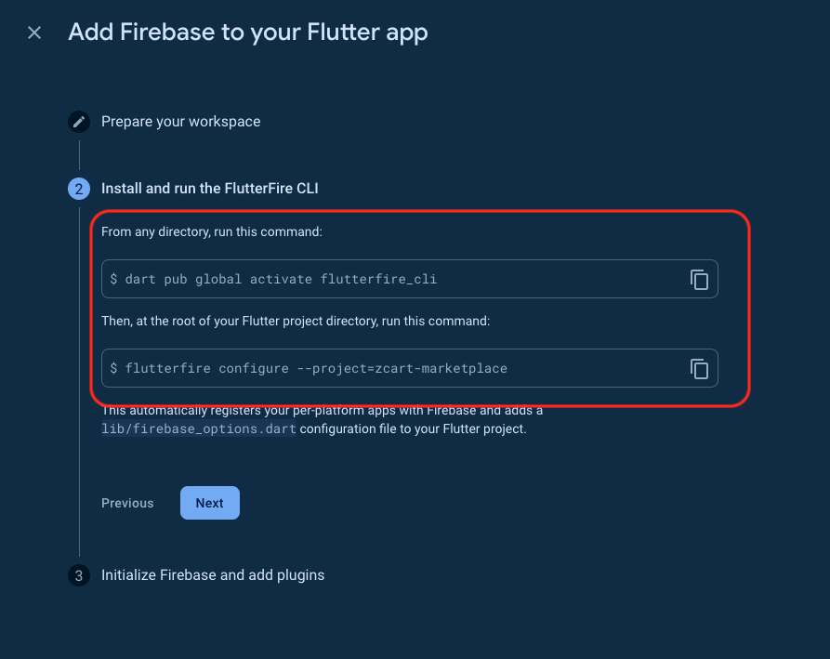Go back with the Previous button
The image size is (830, 659).
(127, 503)
